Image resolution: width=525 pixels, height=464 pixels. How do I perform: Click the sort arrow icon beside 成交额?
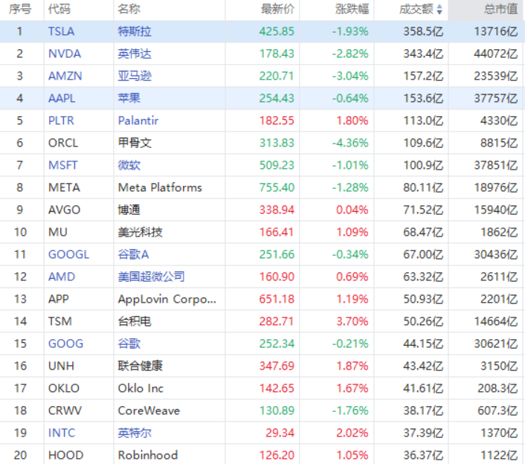(x=439, y=10)
